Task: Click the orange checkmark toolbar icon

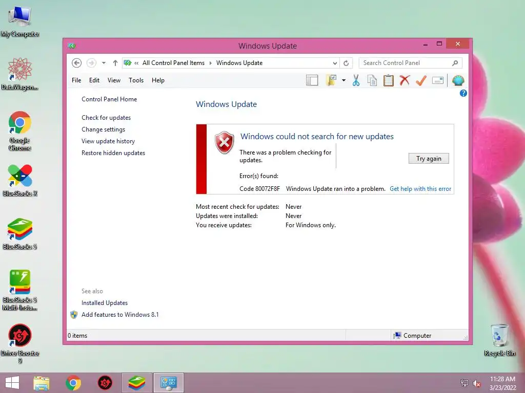Action: (421, 80)
